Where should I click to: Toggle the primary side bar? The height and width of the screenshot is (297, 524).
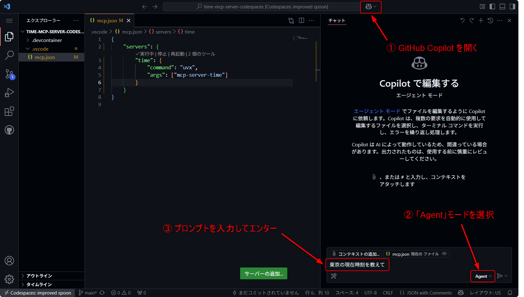(492, 7)
